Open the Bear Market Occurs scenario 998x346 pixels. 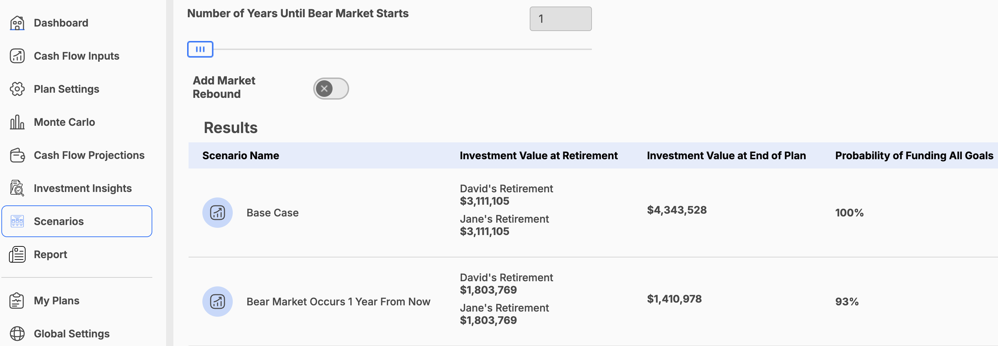(338, 302)
